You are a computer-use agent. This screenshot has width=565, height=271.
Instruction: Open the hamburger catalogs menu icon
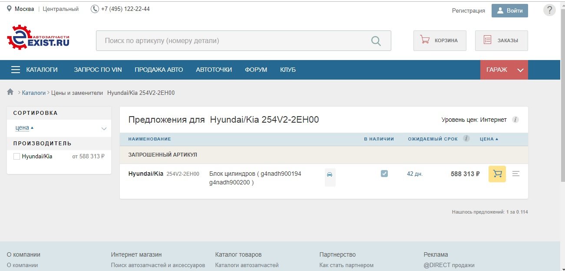16,70
